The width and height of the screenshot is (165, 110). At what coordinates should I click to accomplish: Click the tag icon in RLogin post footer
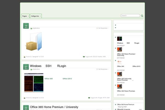[x=89, y=98]
